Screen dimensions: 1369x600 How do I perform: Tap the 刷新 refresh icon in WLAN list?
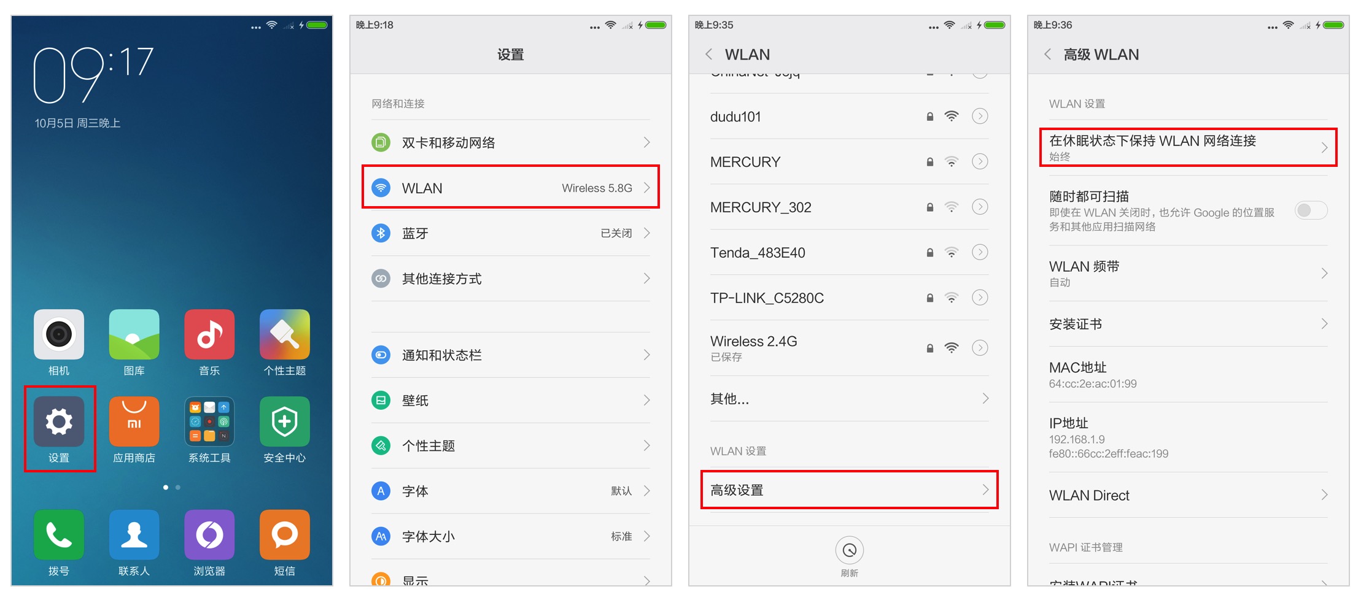coord(850,550)
